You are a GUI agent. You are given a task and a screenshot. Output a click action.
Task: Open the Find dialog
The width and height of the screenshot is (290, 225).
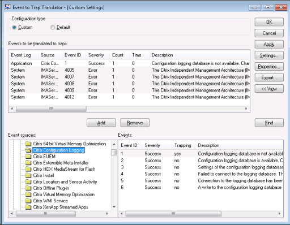(269, 123)
